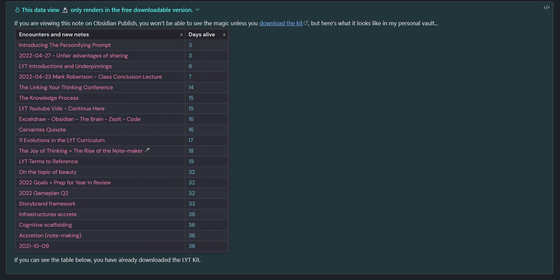The image size is (560, 280).
Task: Open The Linking Your Thinking Conference note
Action: [66, 87]
